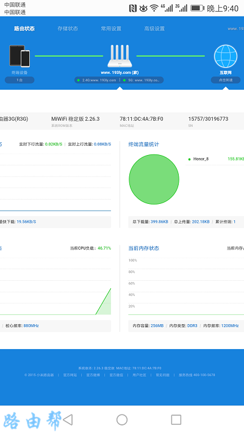
Task: Tap the Android back triangle button
Action: pyautogui.click(x=68, y=419)
